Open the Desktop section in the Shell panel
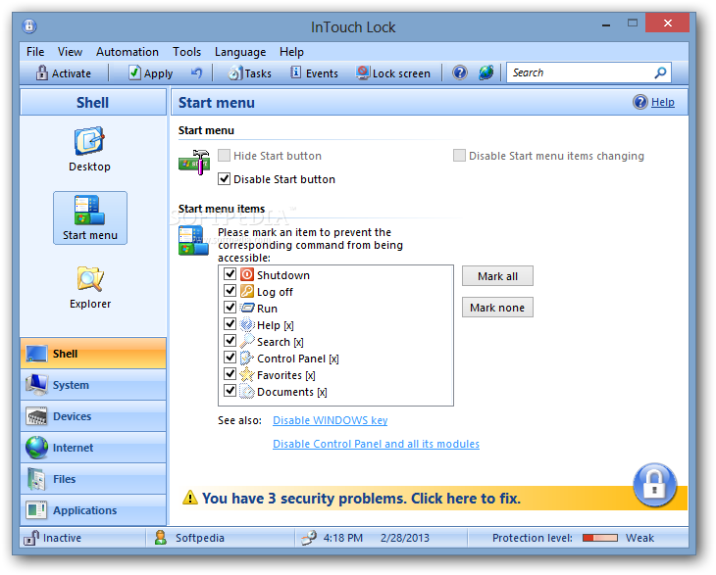This screenshot has height=575, width=716. (89, 150)
